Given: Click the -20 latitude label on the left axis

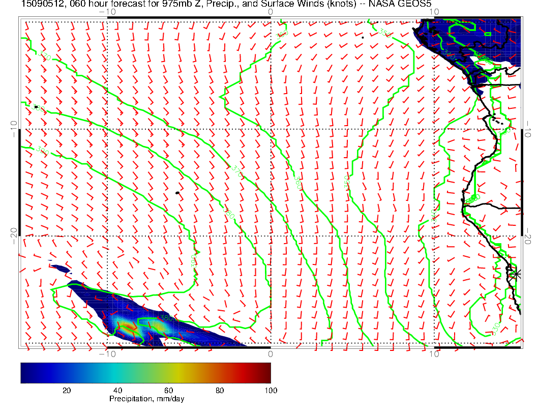Looking at the screenshot, I should [14, 233].
